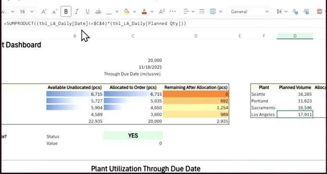Select column E header
Image resolution: width=327 pixels, height=174 pixels.
pyautogui.click(x=240, y=36)
